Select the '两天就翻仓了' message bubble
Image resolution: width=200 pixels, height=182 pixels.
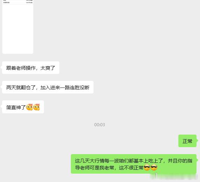(48, 87)
